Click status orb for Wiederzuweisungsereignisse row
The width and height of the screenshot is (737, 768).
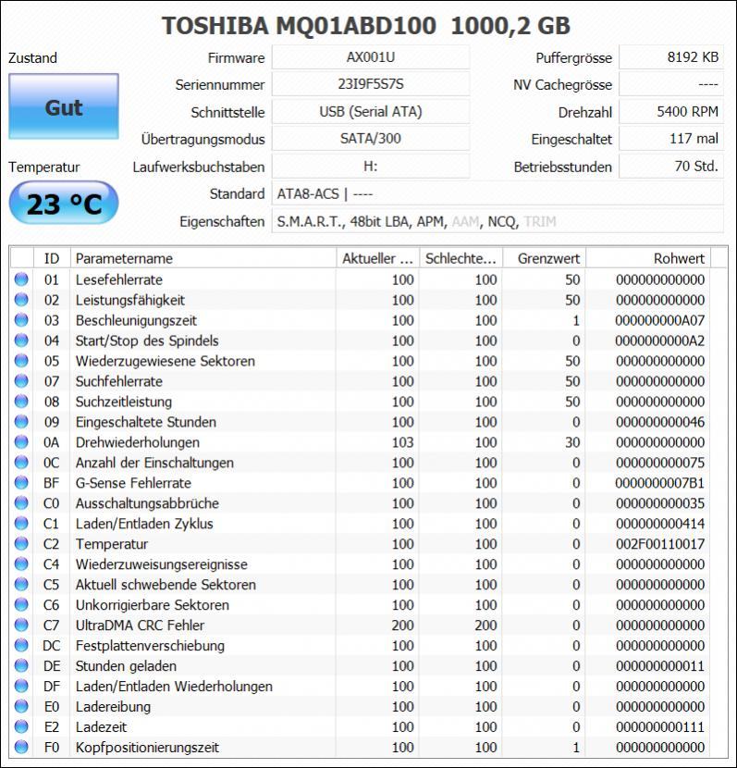point(21,564)
